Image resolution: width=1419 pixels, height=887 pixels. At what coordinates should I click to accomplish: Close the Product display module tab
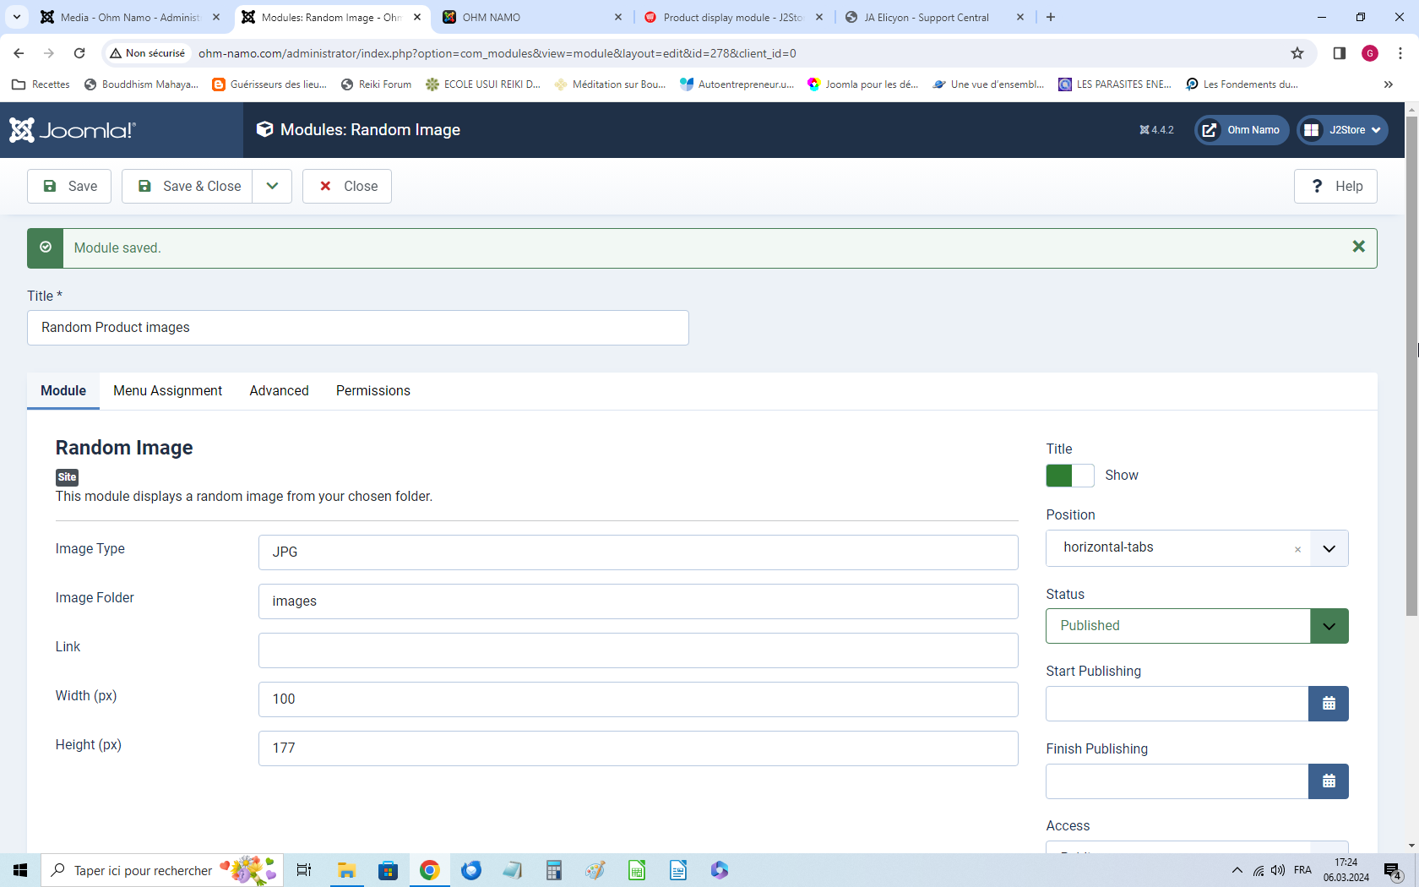(x=819, y=17)
